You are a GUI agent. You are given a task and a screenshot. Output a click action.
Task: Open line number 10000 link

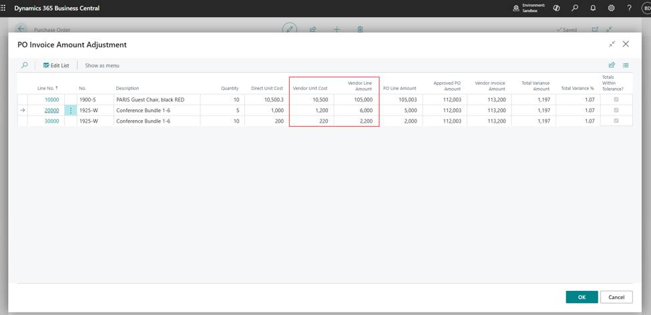pos(52,99)
